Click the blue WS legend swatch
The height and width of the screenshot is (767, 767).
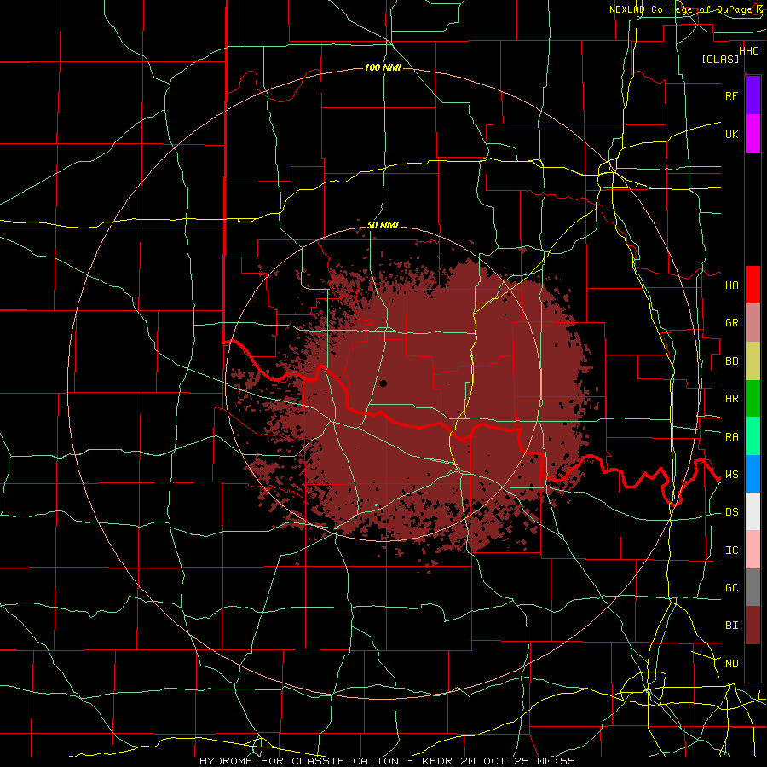[753, 474]
